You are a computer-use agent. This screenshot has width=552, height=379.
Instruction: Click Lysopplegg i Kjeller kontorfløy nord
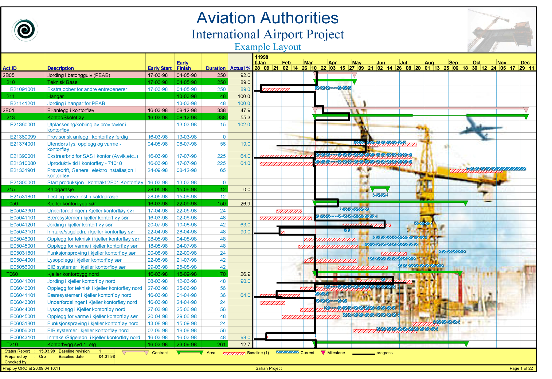click(86, 310)
